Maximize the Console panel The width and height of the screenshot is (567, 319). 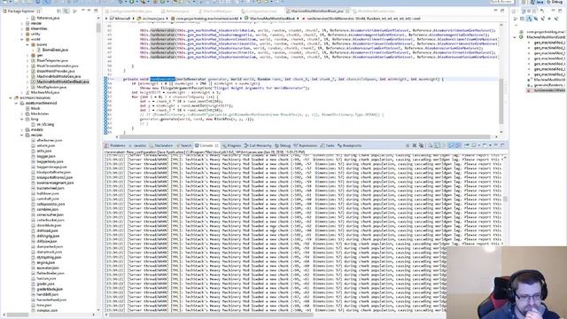[x=502, y=145]
